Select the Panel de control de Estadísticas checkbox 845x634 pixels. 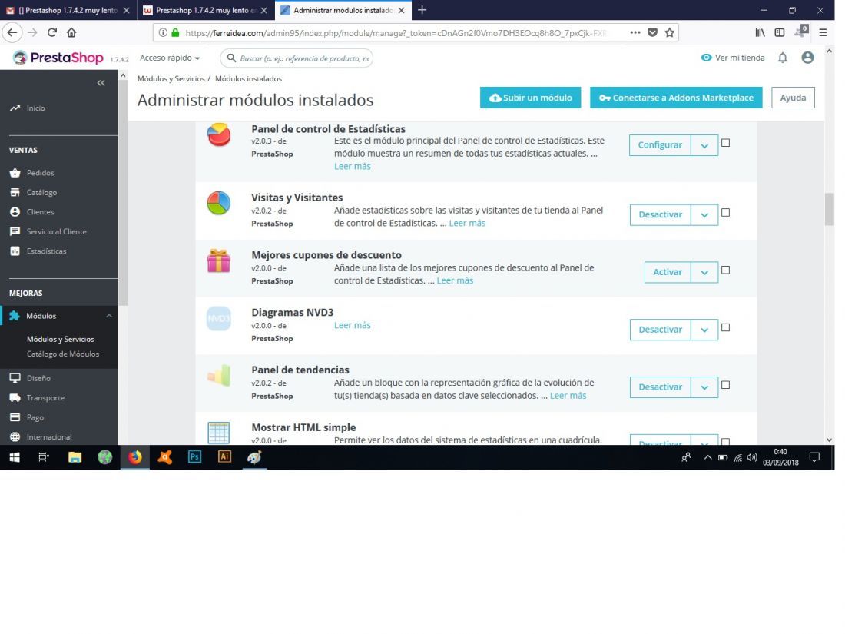725,143
